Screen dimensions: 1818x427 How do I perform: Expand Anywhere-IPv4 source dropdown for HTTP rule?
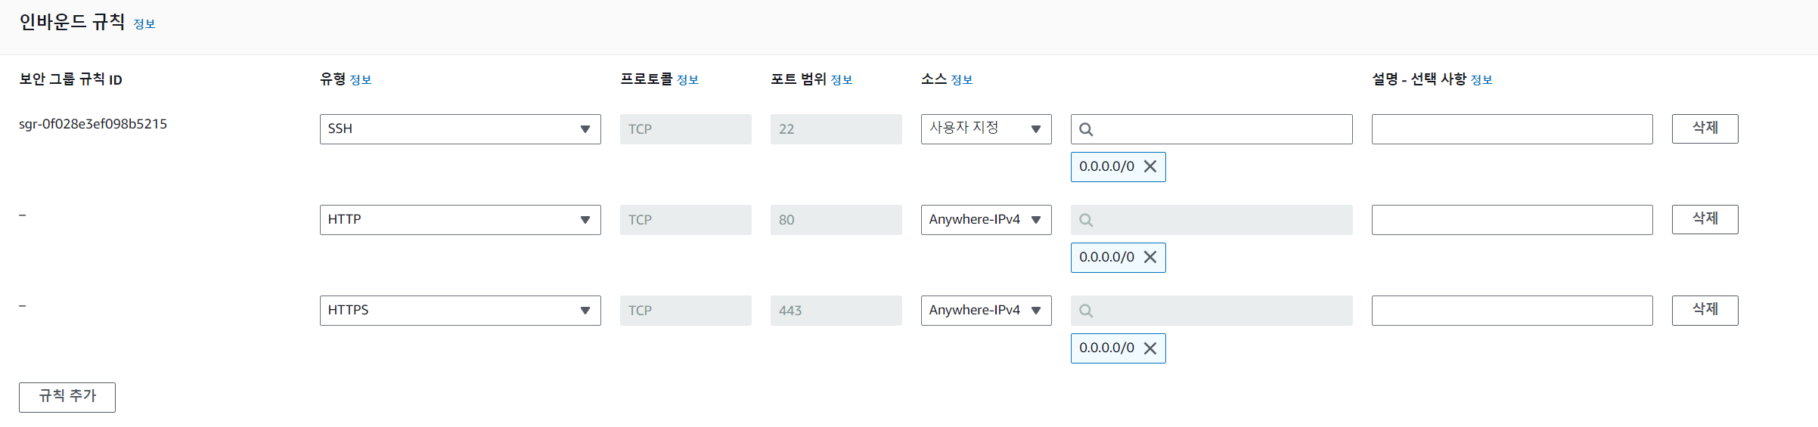click(985, 220)
